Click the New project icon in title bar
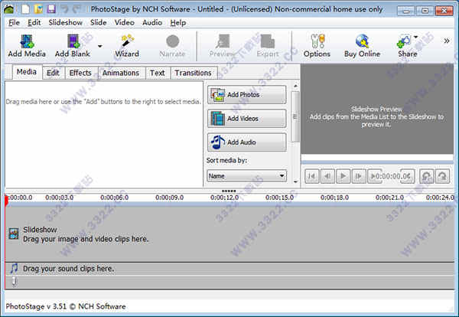This screenshot has width=459, height=317. (x=25, y=8)
